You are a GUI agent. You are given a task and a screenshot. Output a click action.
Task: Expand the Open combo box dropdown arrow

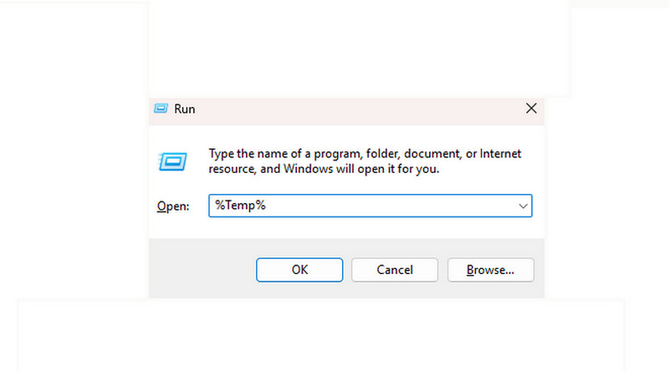pos(523,206)
